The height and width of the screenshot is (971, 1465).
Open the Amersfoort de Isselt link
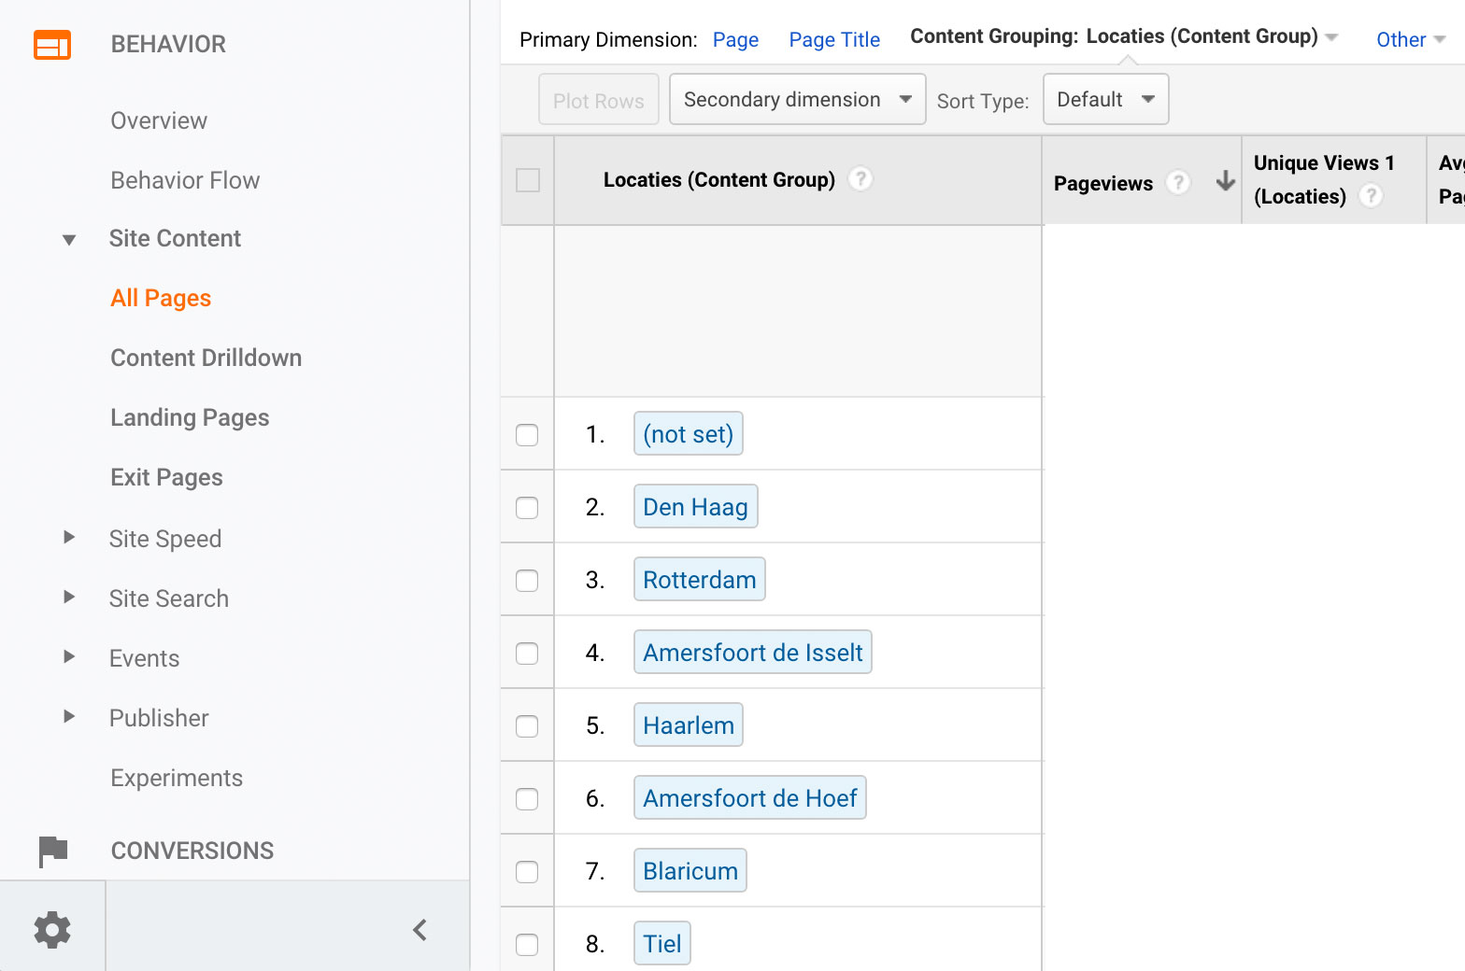pos(753,653)
